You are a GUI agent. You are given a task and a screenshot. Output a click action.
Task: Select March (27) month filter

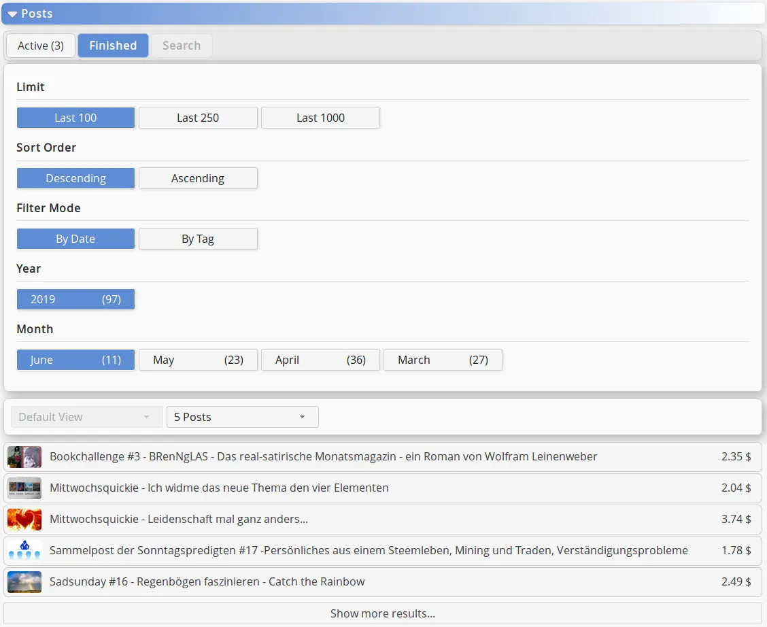coord(443,360)
